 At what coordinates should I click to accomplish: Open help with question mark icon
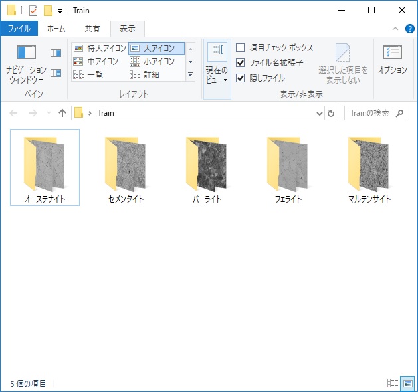click(410, 29)
